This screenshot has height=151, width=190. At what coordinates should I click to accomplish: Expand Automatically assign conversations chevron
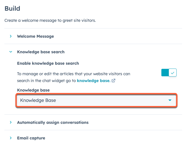click(x=11, y=122)
